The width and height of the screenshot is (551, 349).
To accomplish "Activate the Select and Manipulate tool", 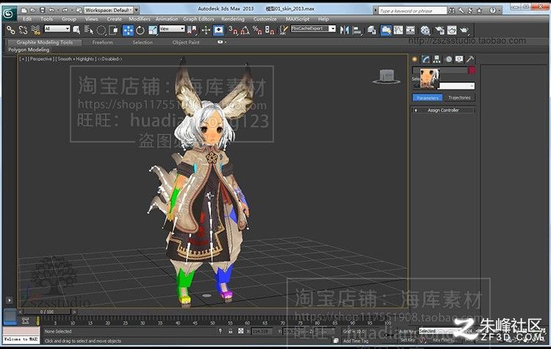I will point(206,30).
